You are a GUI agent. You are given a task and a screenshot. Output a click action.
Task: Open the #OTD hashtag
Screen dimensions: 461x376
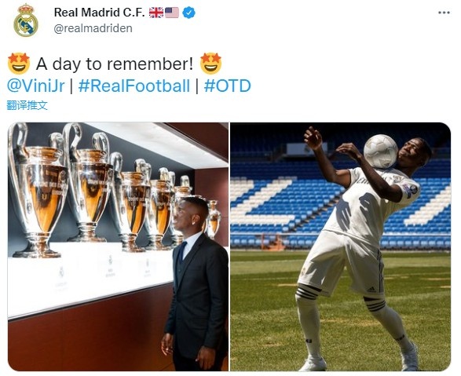tap(227, 86)
